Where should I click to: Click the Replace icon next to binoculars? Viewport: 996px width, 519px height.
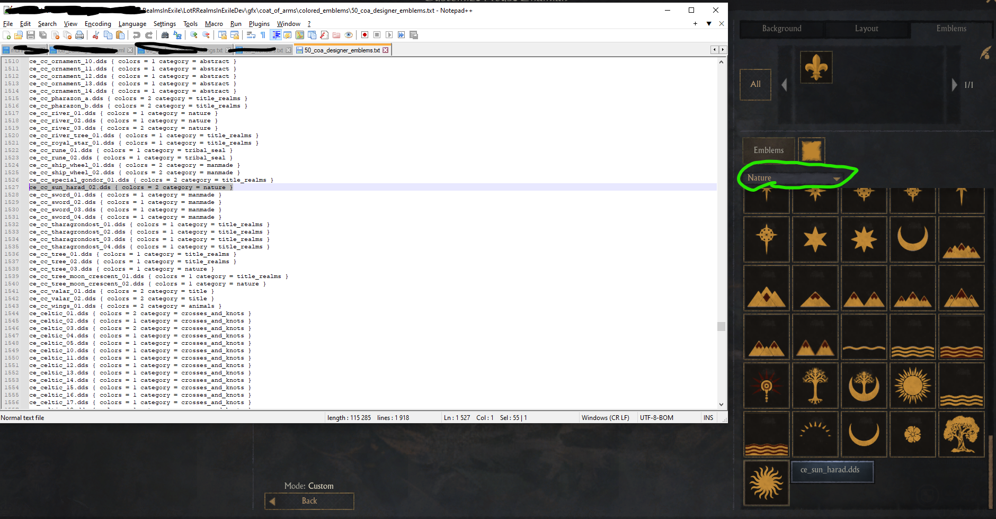point(177,35)
